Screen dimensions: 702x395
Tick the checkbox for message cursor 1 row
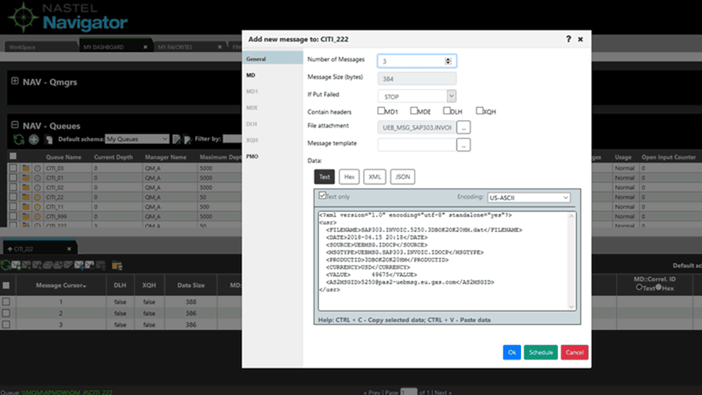click(x=6, y=302)
